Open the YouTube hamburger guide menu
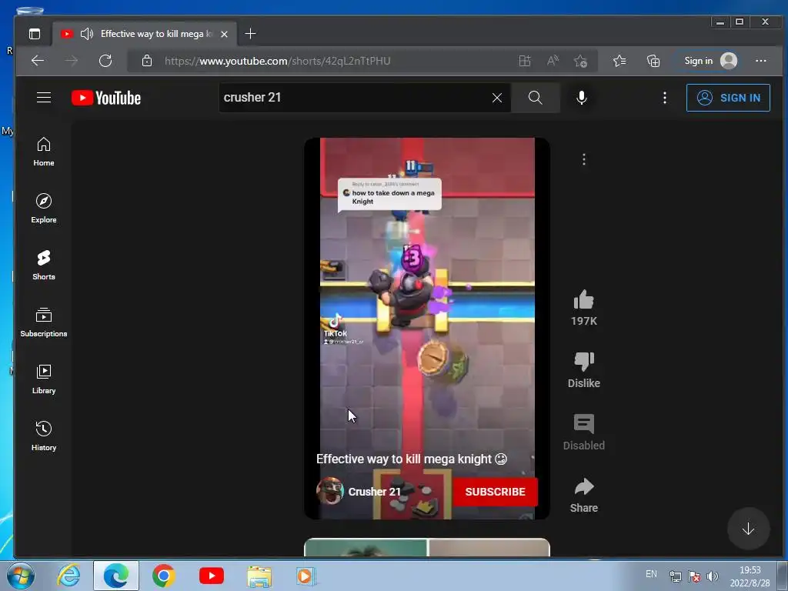The height and width of the screenshot is (591, 788). tap(44, 98)
